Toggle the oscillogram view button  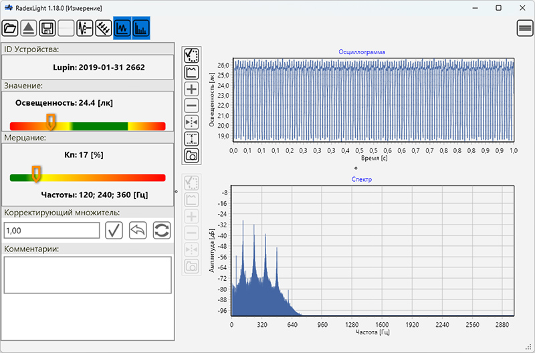[122, 28]
